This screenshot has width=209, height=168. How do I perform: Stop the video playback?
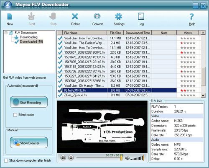(71, 158)
